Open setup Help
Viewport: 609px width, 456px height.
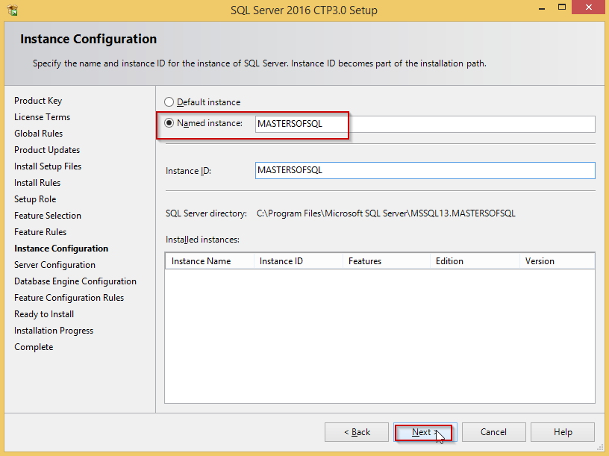click(563, 432)
